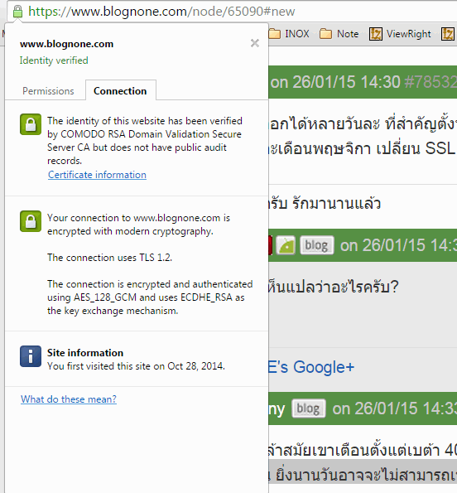Select 'You first visited this site' text
Viewport: 457px width, 493px height.
[x=136, y=366]
